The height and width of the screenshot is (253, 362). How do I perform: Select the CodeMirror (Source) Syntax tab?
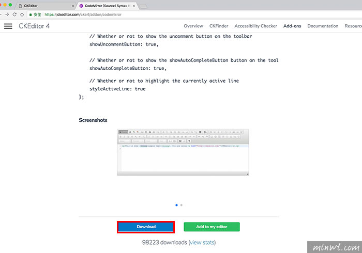tap(107, 6)
